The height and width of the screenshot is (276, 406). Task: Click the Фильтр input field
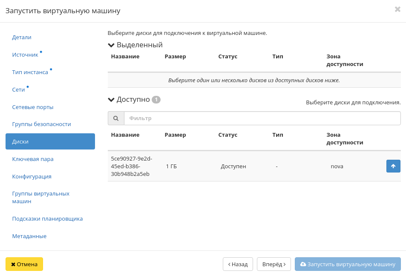pyautogui.click(x=262, y=118)
